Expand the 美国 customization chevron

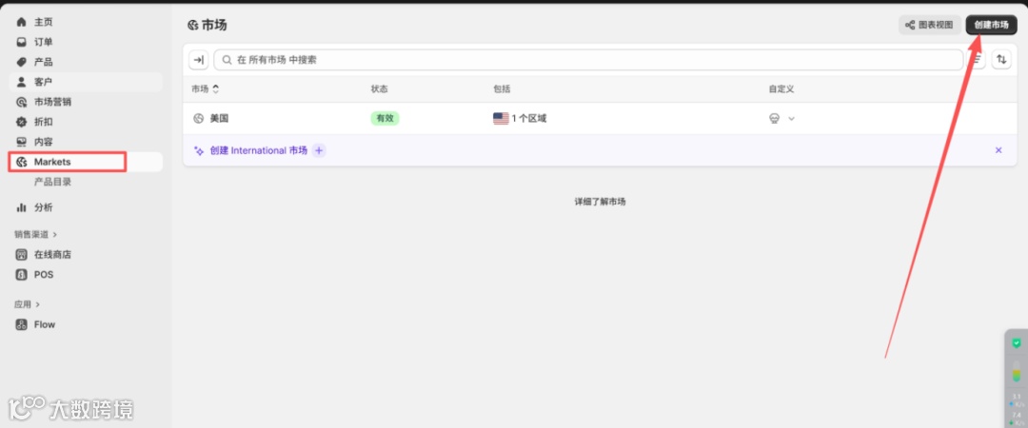(x=791, y=119)
